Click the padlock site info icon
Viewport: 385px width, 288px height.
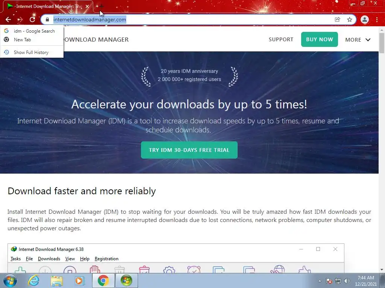pos(47,19)
